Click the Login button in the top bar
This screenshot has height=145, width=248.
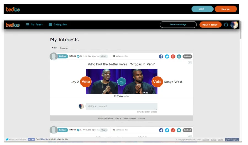(202, 9)
